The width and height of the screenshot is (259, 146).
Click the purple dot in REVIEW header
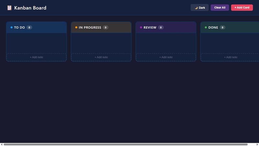click(141, 28)
